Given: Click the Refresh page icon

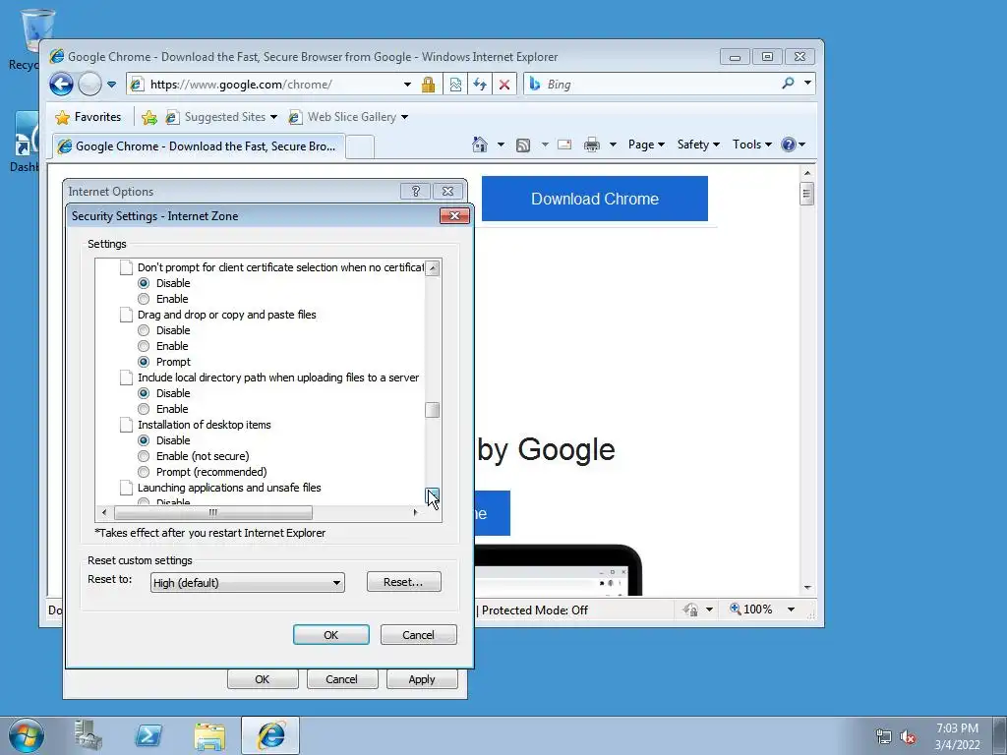Looking at the screenshot, I should point(480,85).
